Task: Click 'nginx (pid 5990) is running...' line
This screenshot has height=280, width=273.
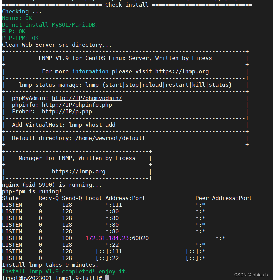Action: point(52,185)
